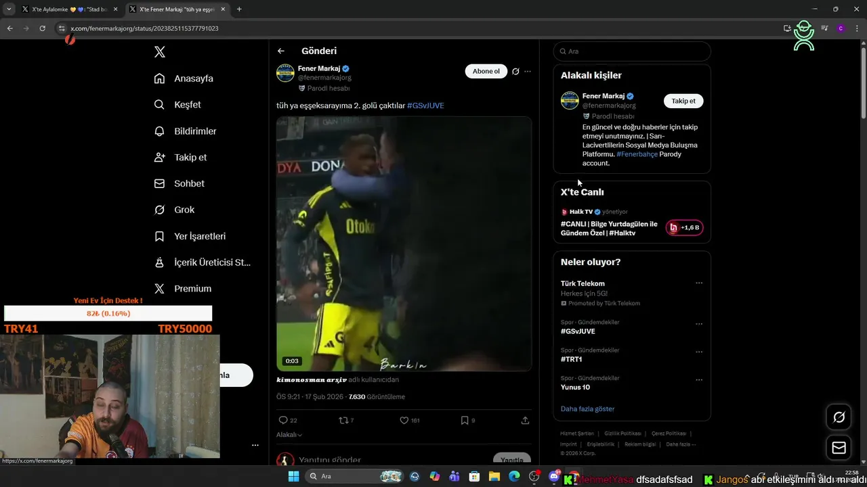Open İçerik Üreticisi studio
867x487 pixels.
click(203, 262)
